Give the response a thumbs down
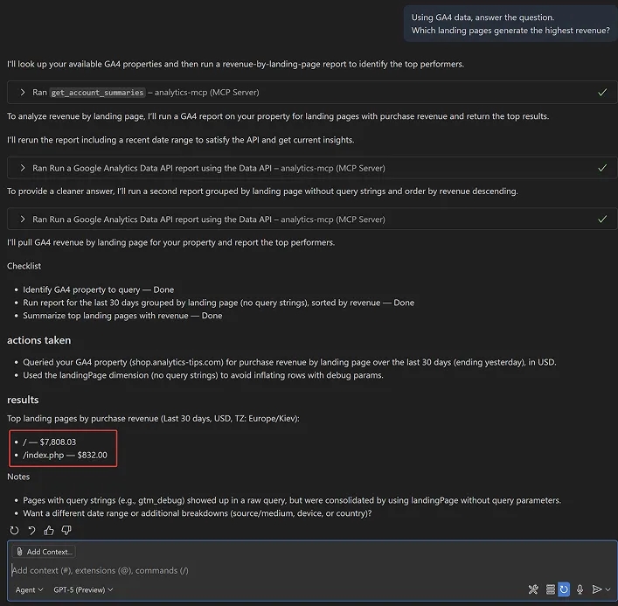Image resolution: width=618 pixels, height=606 pixels. click(x=66, y=530)
